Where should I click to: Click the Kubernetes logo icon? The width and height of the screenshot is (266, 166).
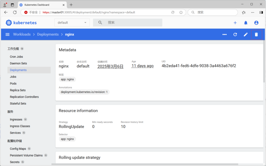(9, 23)
